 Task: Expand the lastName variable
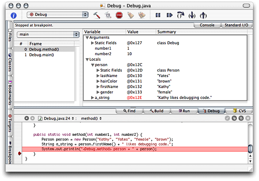98,76
